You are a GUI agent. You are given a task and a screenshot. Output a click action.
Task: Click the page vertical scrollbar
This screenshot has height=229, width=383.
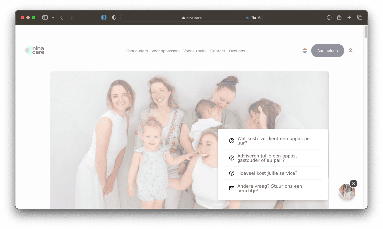point(365,32)
